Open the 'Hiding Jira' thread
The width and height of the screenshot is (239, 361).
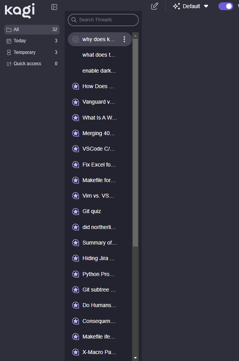99,258
